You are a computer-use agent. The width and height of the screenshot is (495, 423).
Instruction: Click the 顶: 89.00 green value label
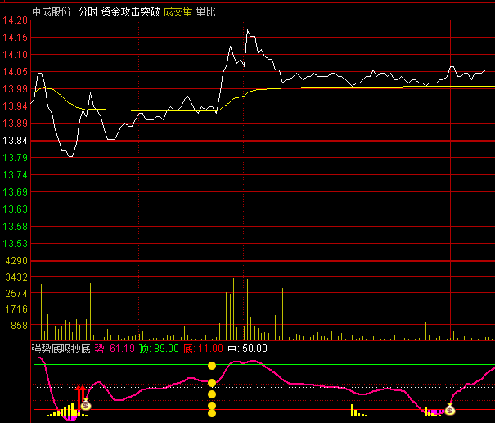coord(159,349)
